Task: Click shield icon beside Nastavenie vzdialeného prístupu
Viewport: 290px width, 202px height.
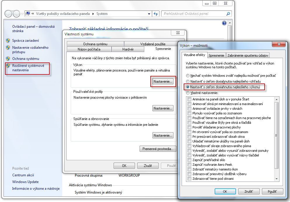Action: coord(8,48)
